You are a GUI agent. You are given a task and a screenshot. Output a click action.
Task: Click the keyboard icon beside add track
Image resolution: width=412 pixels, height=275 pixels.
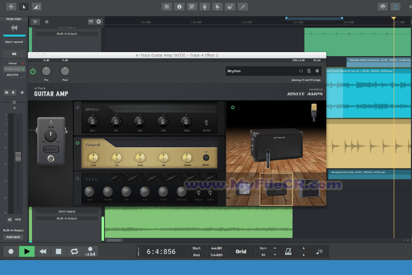(91, 22)
